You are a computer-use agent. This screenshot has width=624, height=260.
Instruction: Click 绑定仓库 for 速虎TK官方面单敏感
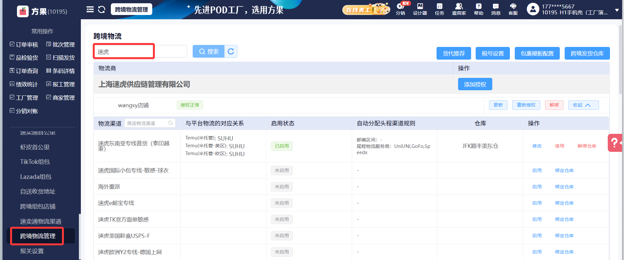[564, 219]
